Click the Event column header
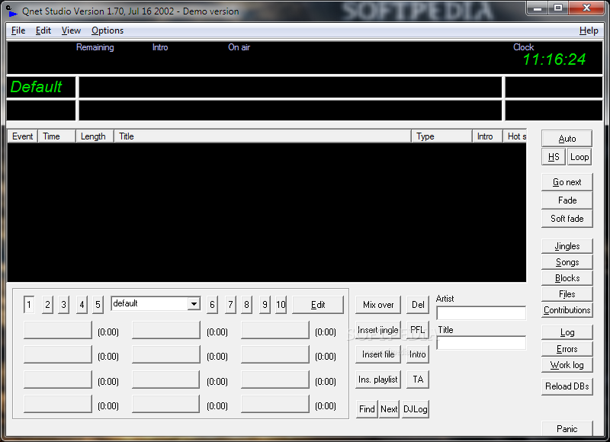This screenshot has height=442, width=610. click(23, 136)
